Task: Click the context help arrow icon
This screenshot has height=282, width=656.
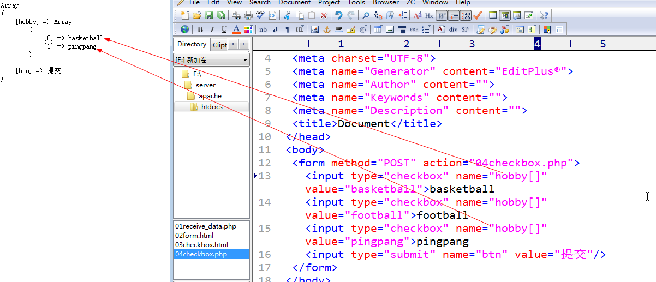Action: coord(544,15)
